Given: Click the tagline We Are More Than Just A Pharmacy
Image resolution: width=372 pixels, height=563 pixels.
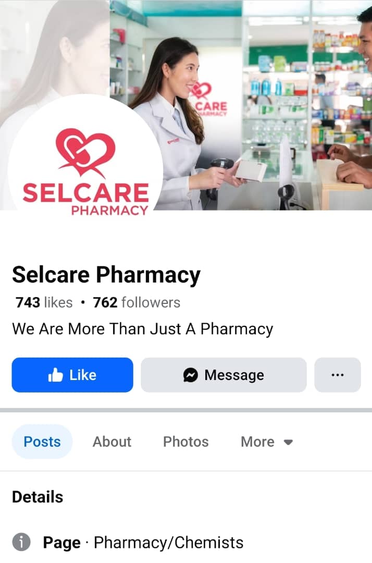Looking at the screenshot, I should point(143,329).
